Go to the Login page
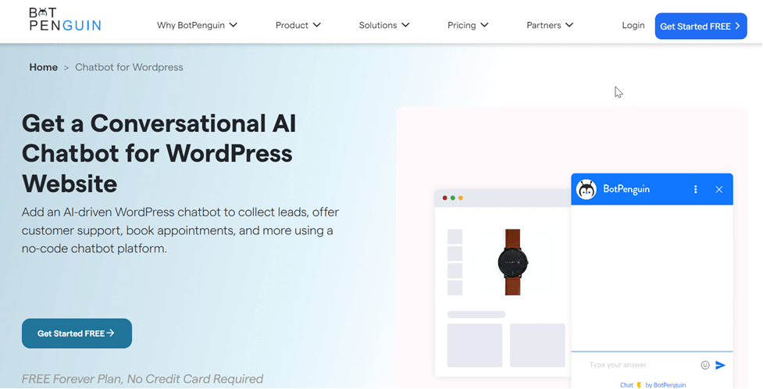The image size is (763, 389). [x=633, y=25]
